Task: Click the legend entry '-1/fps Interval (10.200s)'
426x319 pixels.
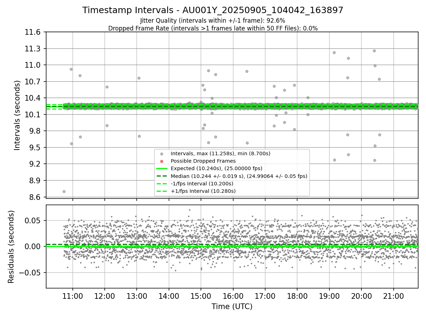Action: tap(202, 184)
